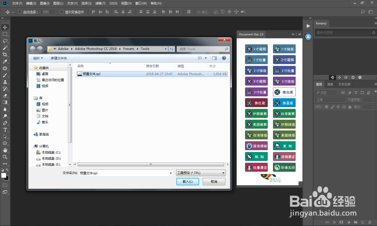
Task: Click the 搜索 Tools search field
Action: (x=203, y=49)
